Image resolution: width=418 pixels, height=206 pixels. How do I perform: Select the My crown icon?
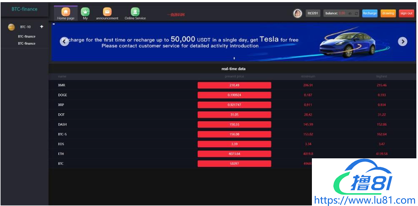(x=85, y=12)
